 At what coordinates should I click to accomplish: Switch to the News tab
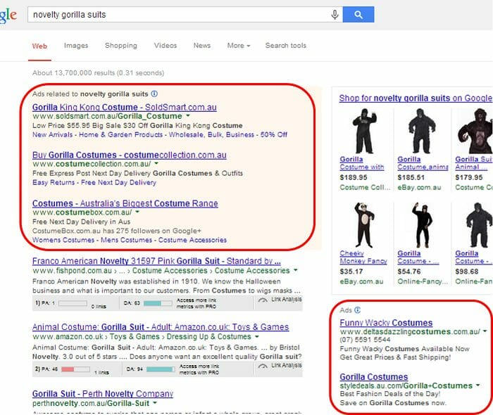202,46
